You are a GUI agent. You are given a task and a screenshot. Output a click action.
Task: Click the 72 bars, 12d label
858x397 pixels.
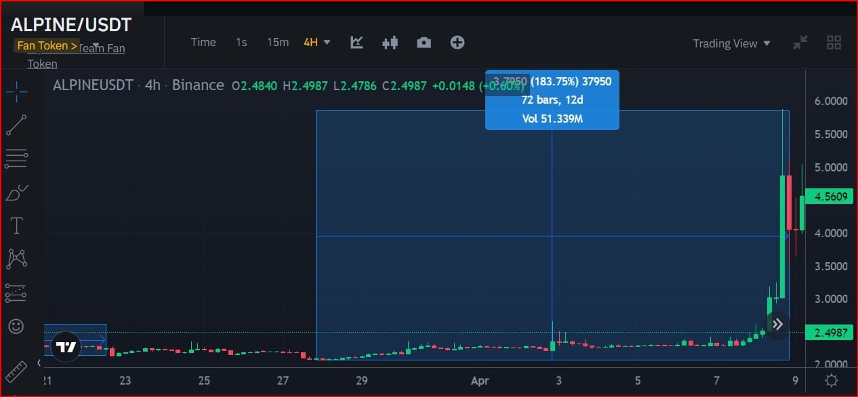point(552,100)
